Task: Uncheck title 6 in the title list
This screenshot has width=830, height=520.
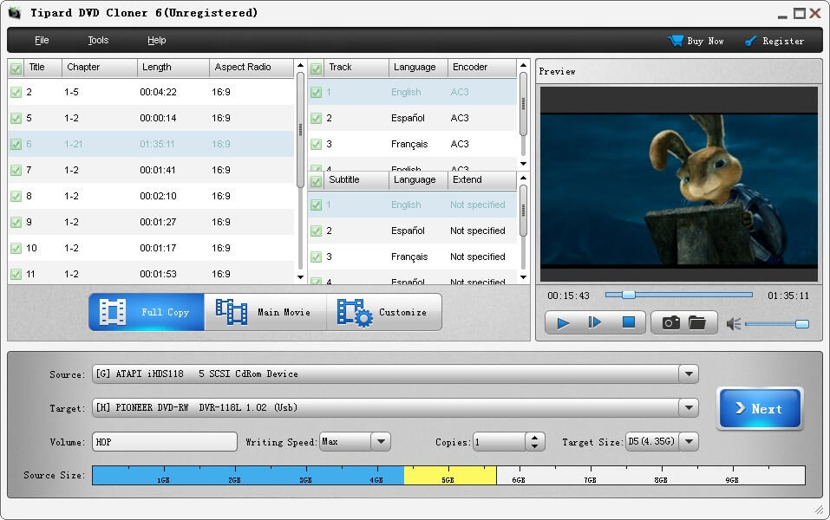Action: coord(16,144)
